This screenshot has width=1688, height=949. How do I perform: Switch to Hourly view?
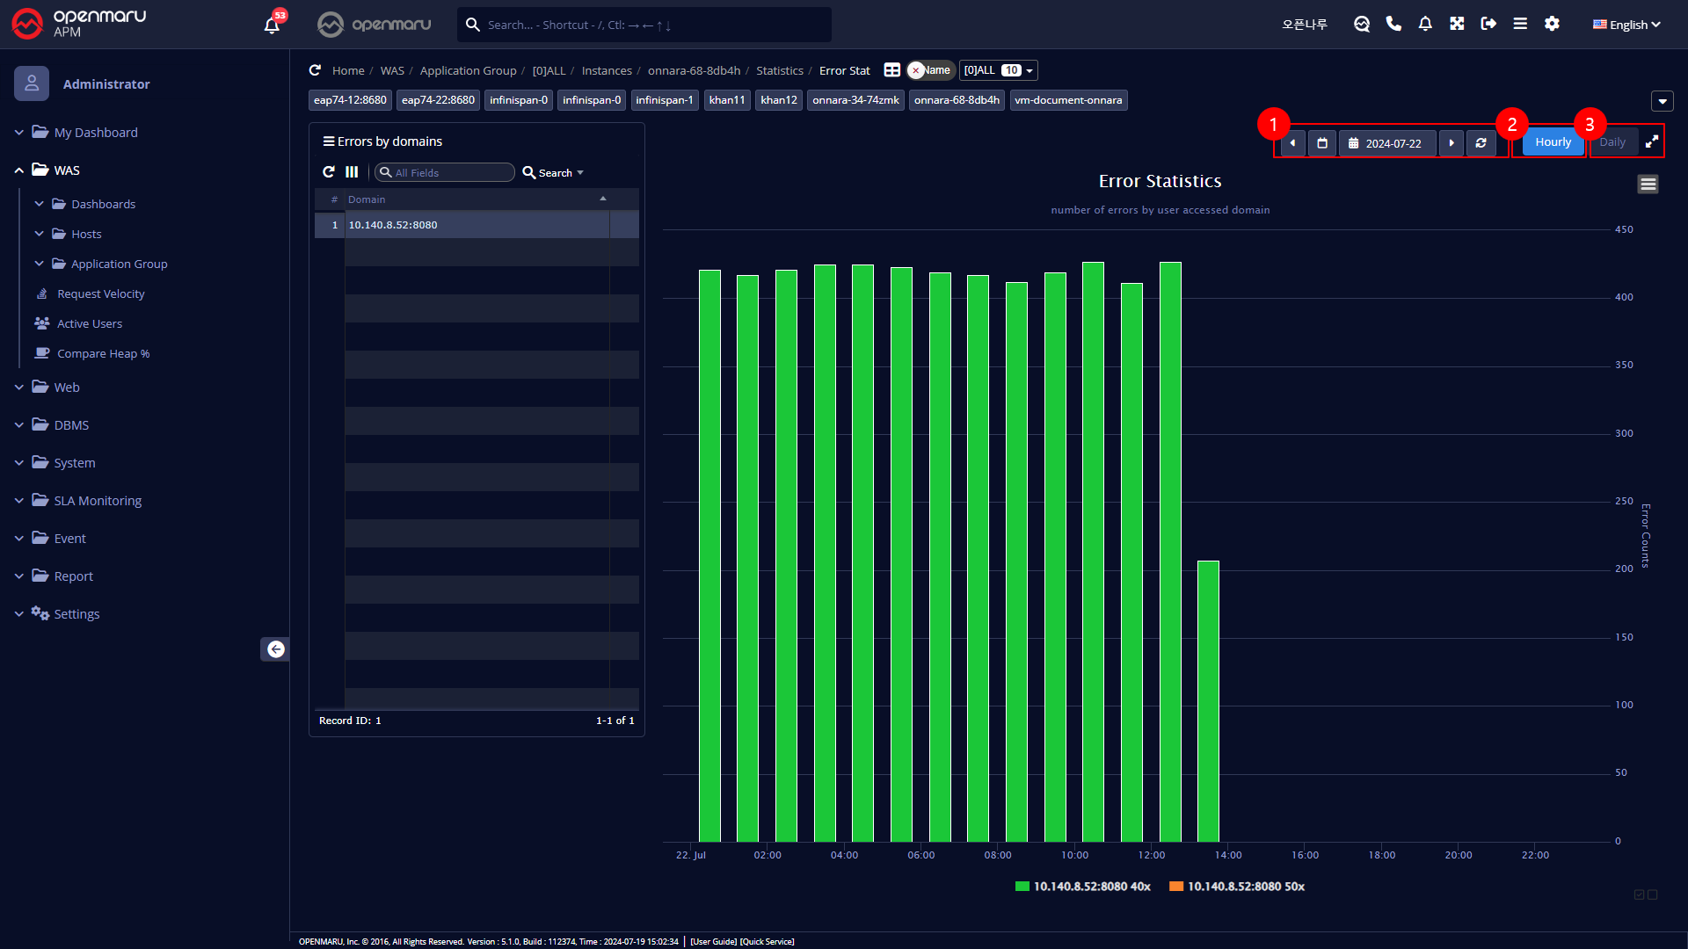(1553, 142)
